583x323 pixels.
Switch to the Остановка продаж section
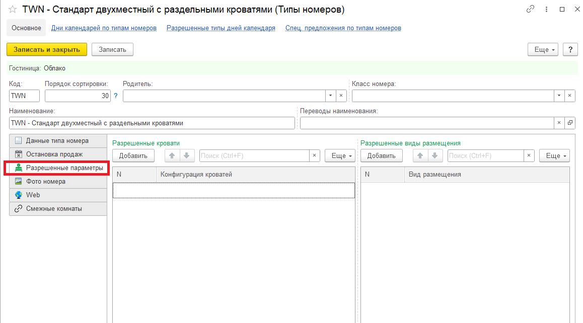pyautogui.click(x=54, y=154)
